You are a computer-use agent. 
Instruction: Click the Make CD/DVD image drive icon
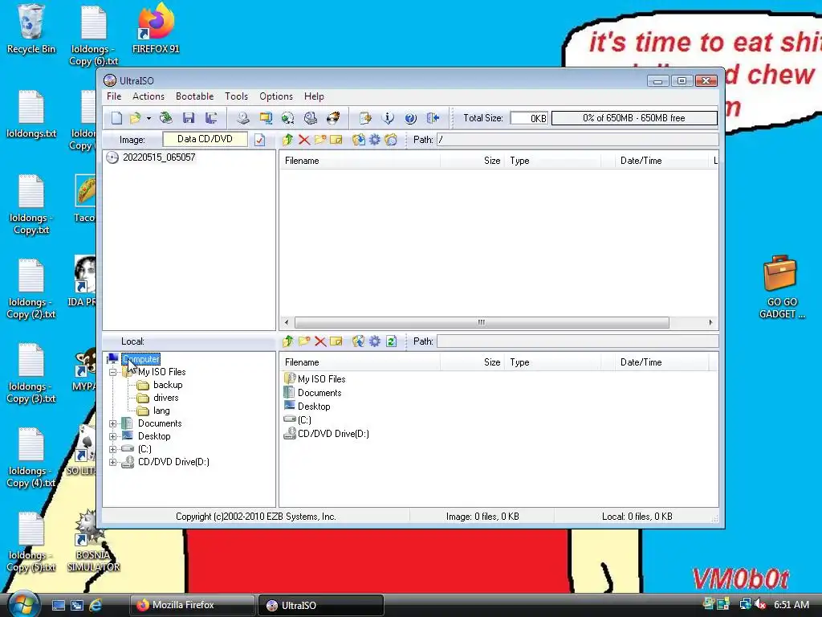coord(242,118)
